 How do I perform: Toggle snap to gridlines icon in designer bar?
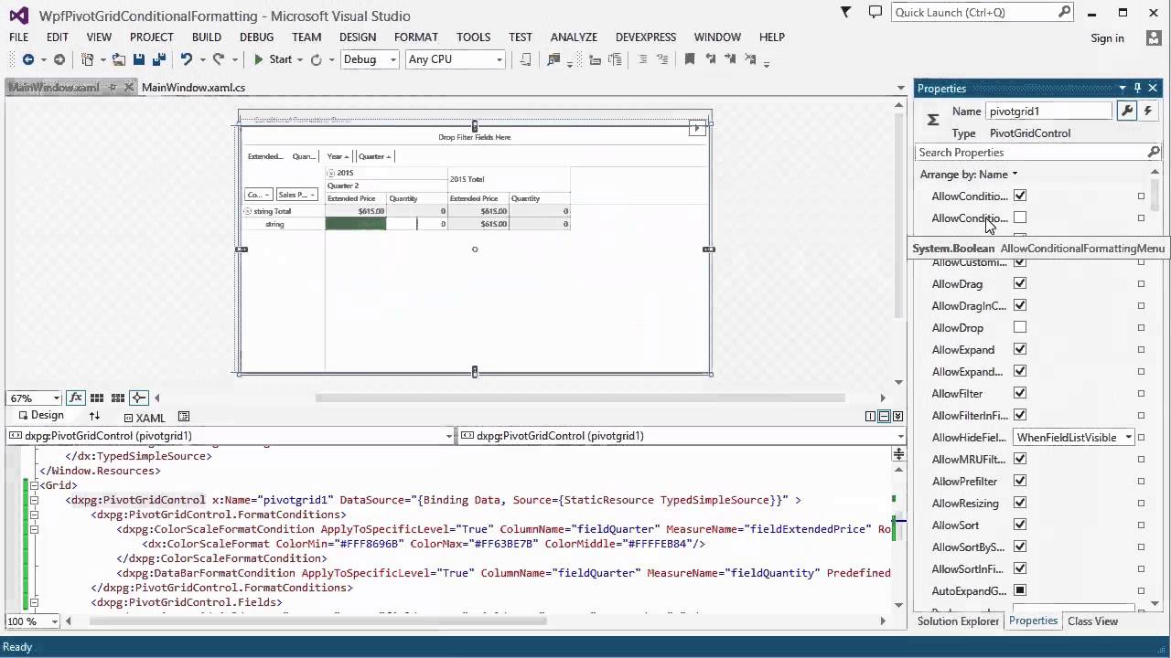click(x=118, y=398)
